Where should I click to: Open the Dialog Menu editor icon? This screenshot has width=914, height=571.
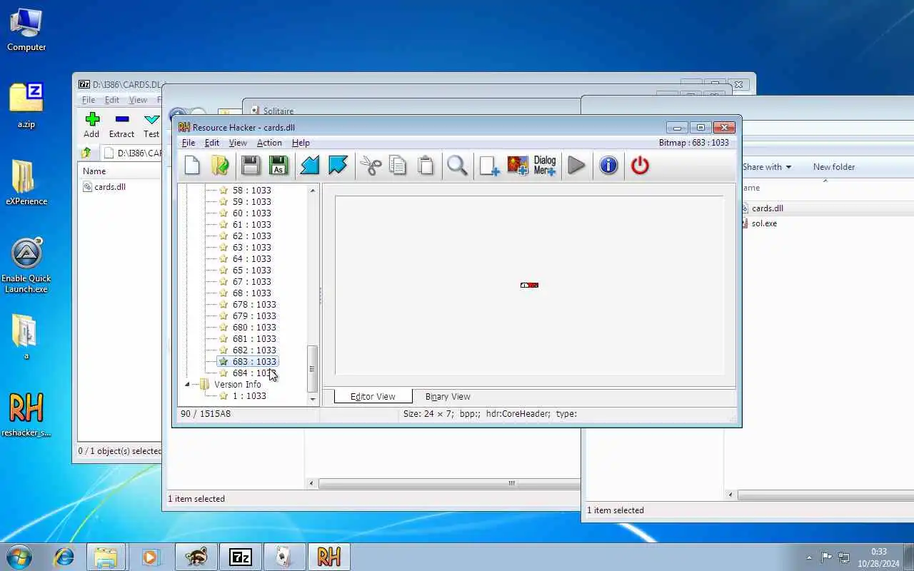[545, 166]
